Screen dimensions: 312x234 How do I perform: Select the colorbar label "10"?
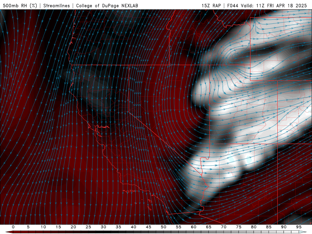tap(43, 227)
